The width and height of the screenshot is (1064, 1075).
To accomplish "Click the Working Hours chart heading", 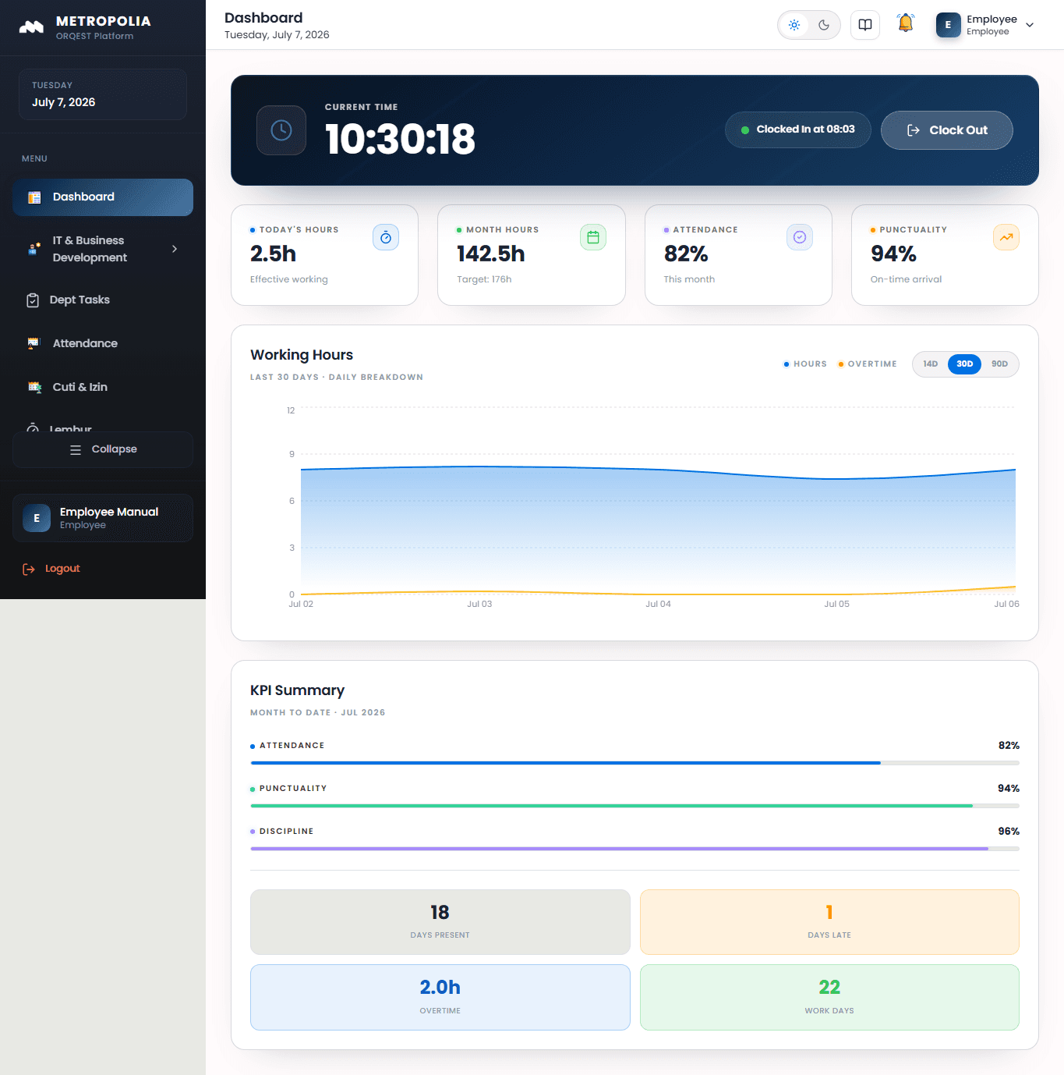I will pos(302,355).
